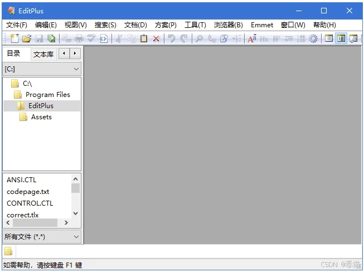Screen dimensions: 364x272
Task: Click the Copy icon in toolbar
Action: click(x=132, y=38)
